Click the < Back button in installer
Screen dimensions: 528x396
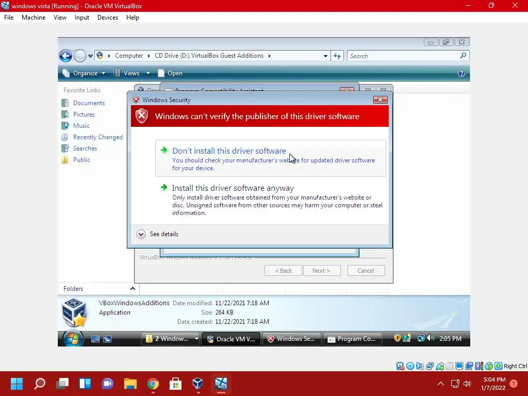tap(283, 270)
